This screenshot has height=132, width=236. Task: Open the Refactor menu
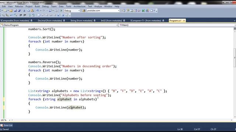(19, 7)
